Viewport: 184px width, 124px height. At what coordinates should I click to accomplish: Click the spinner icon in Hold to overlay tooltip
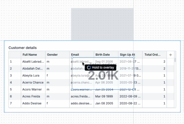(x=89, y=68)
